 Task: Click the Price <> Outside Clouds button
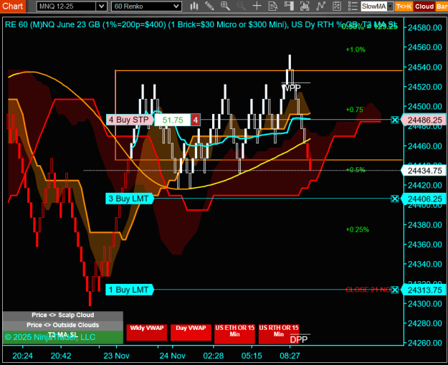tap(63, 325)
